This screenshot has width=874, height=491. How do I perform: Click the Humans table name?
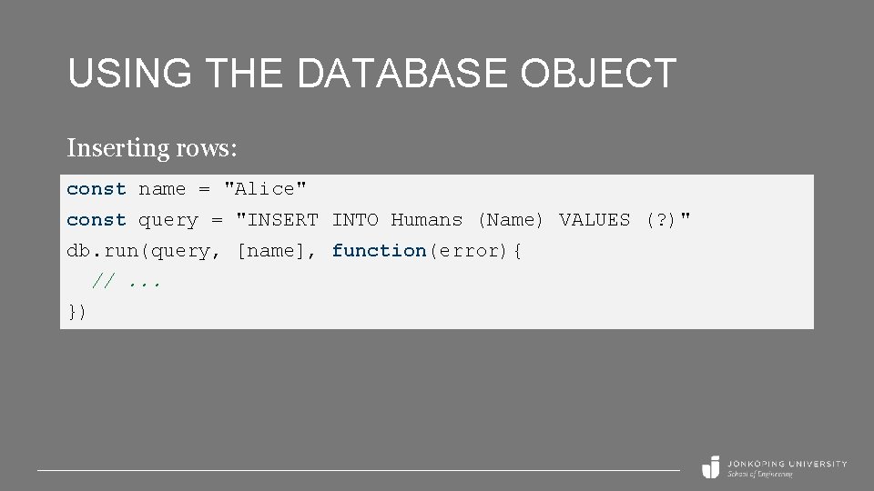(426, 220)
